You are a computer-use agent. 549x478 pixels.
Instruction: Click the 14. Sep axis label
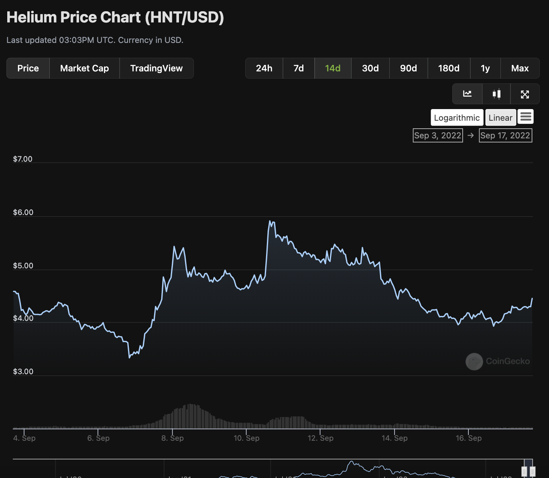pos(394,438)
